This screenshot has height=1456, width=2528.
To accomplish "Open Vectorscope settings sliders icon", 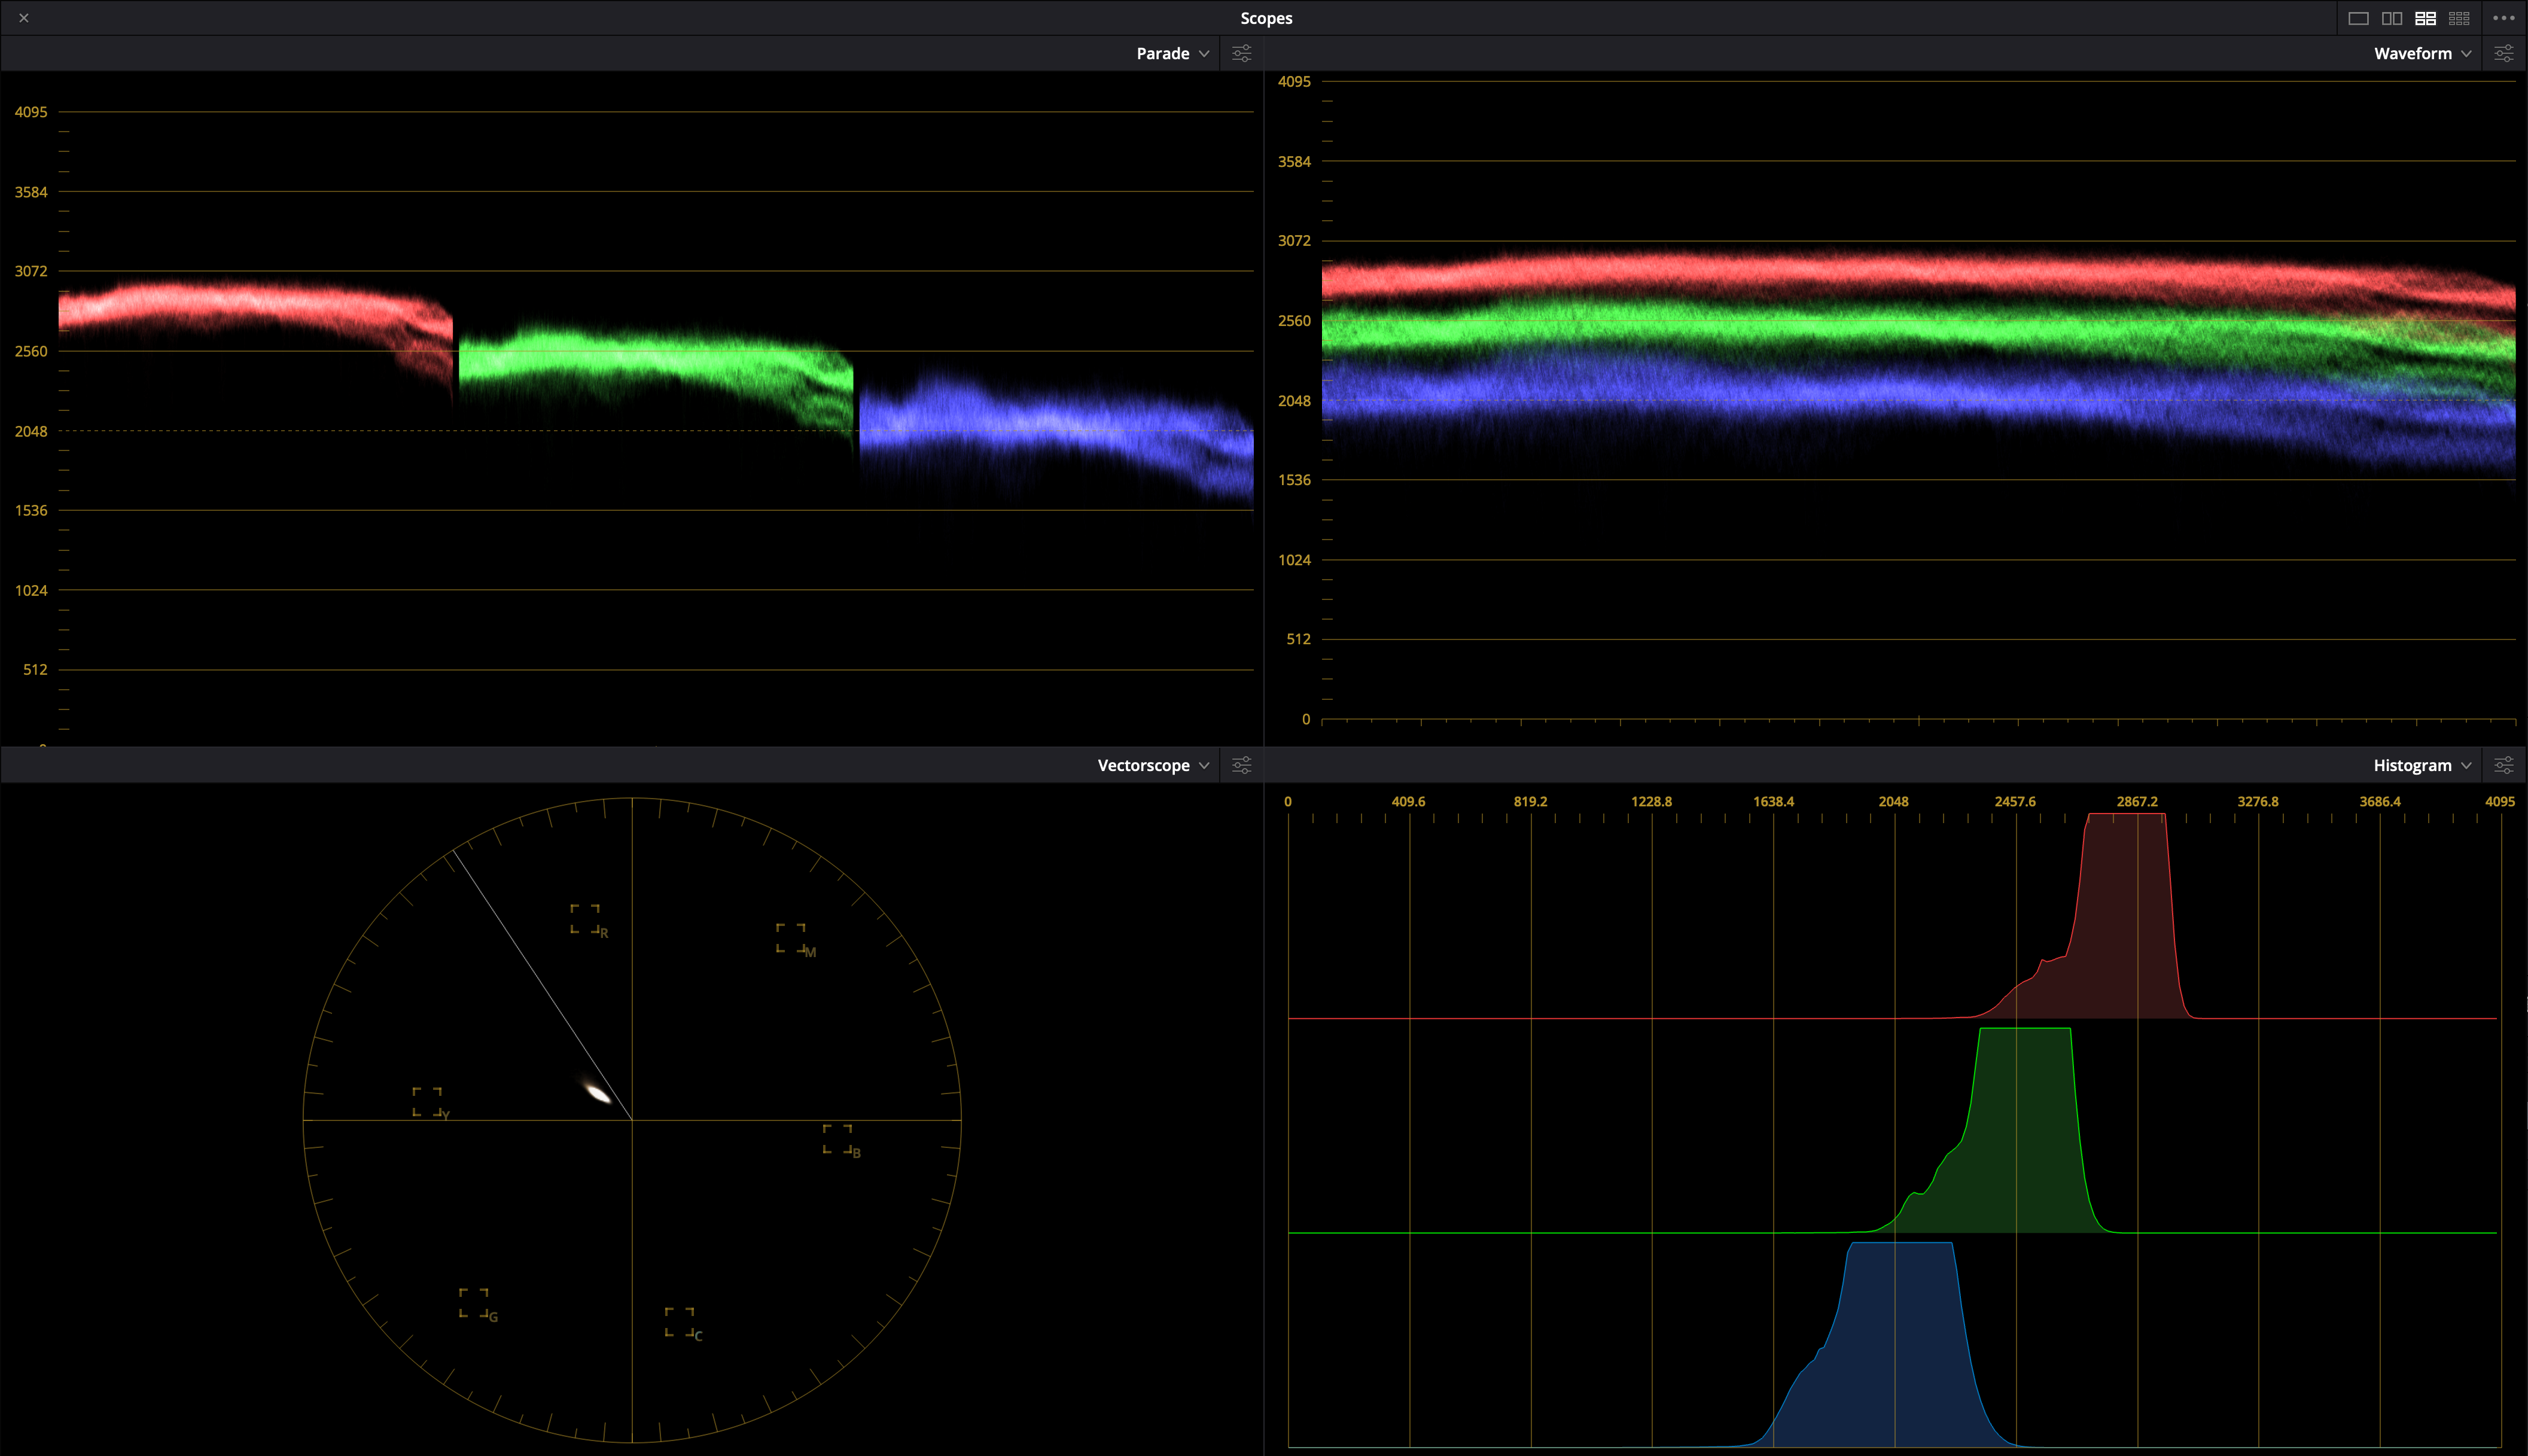I will click(x=1241, y=765).
